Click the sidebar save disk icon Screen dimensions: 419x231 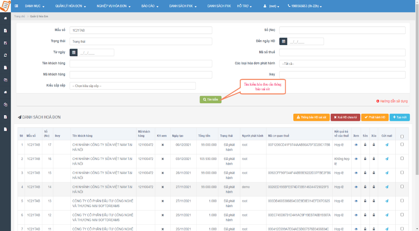(5, 43)
